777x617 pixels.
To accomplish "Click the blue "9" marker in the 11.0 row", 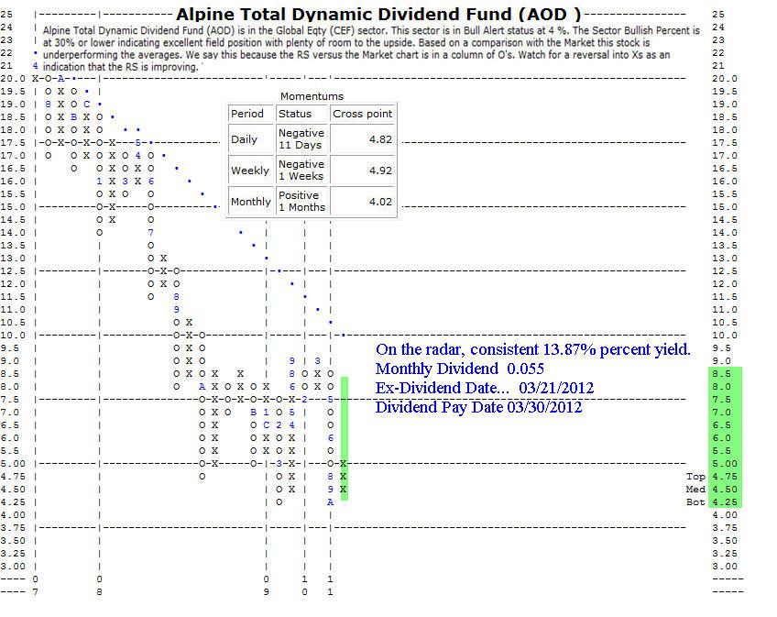I will click(x=177, y=310).
